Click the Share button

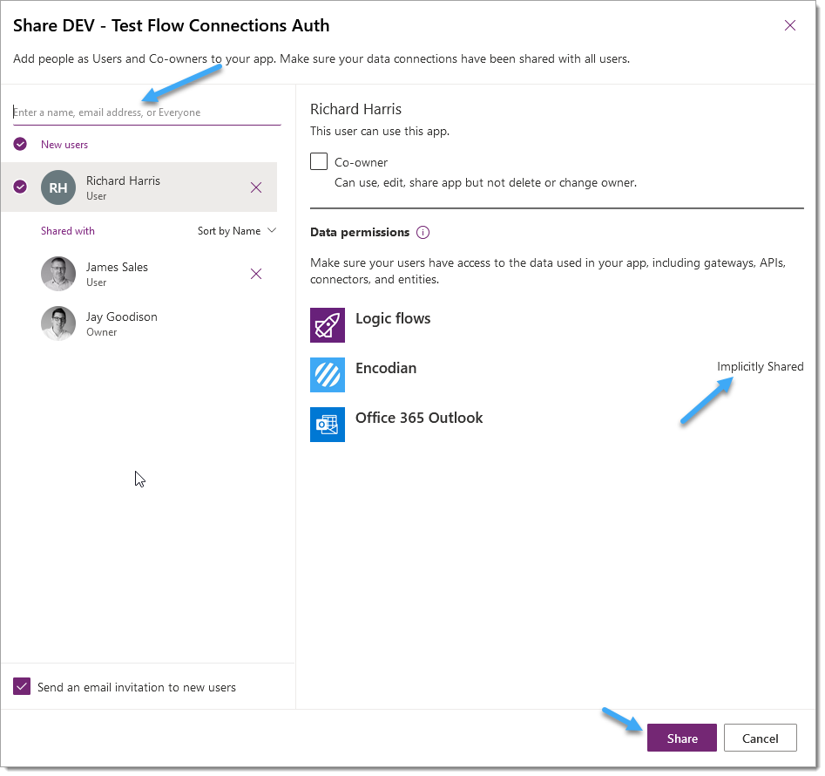(681, 738)
